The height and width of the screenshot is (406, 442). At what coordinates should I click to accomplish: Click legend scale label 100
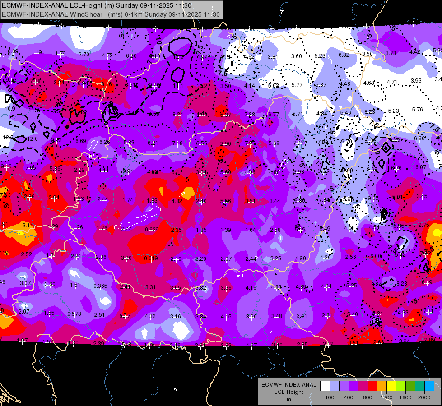click(330, 397)
